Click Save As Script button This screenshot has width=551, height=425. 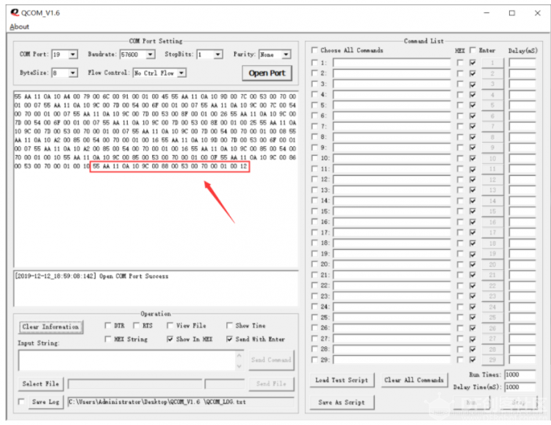[x=342, y=402]
